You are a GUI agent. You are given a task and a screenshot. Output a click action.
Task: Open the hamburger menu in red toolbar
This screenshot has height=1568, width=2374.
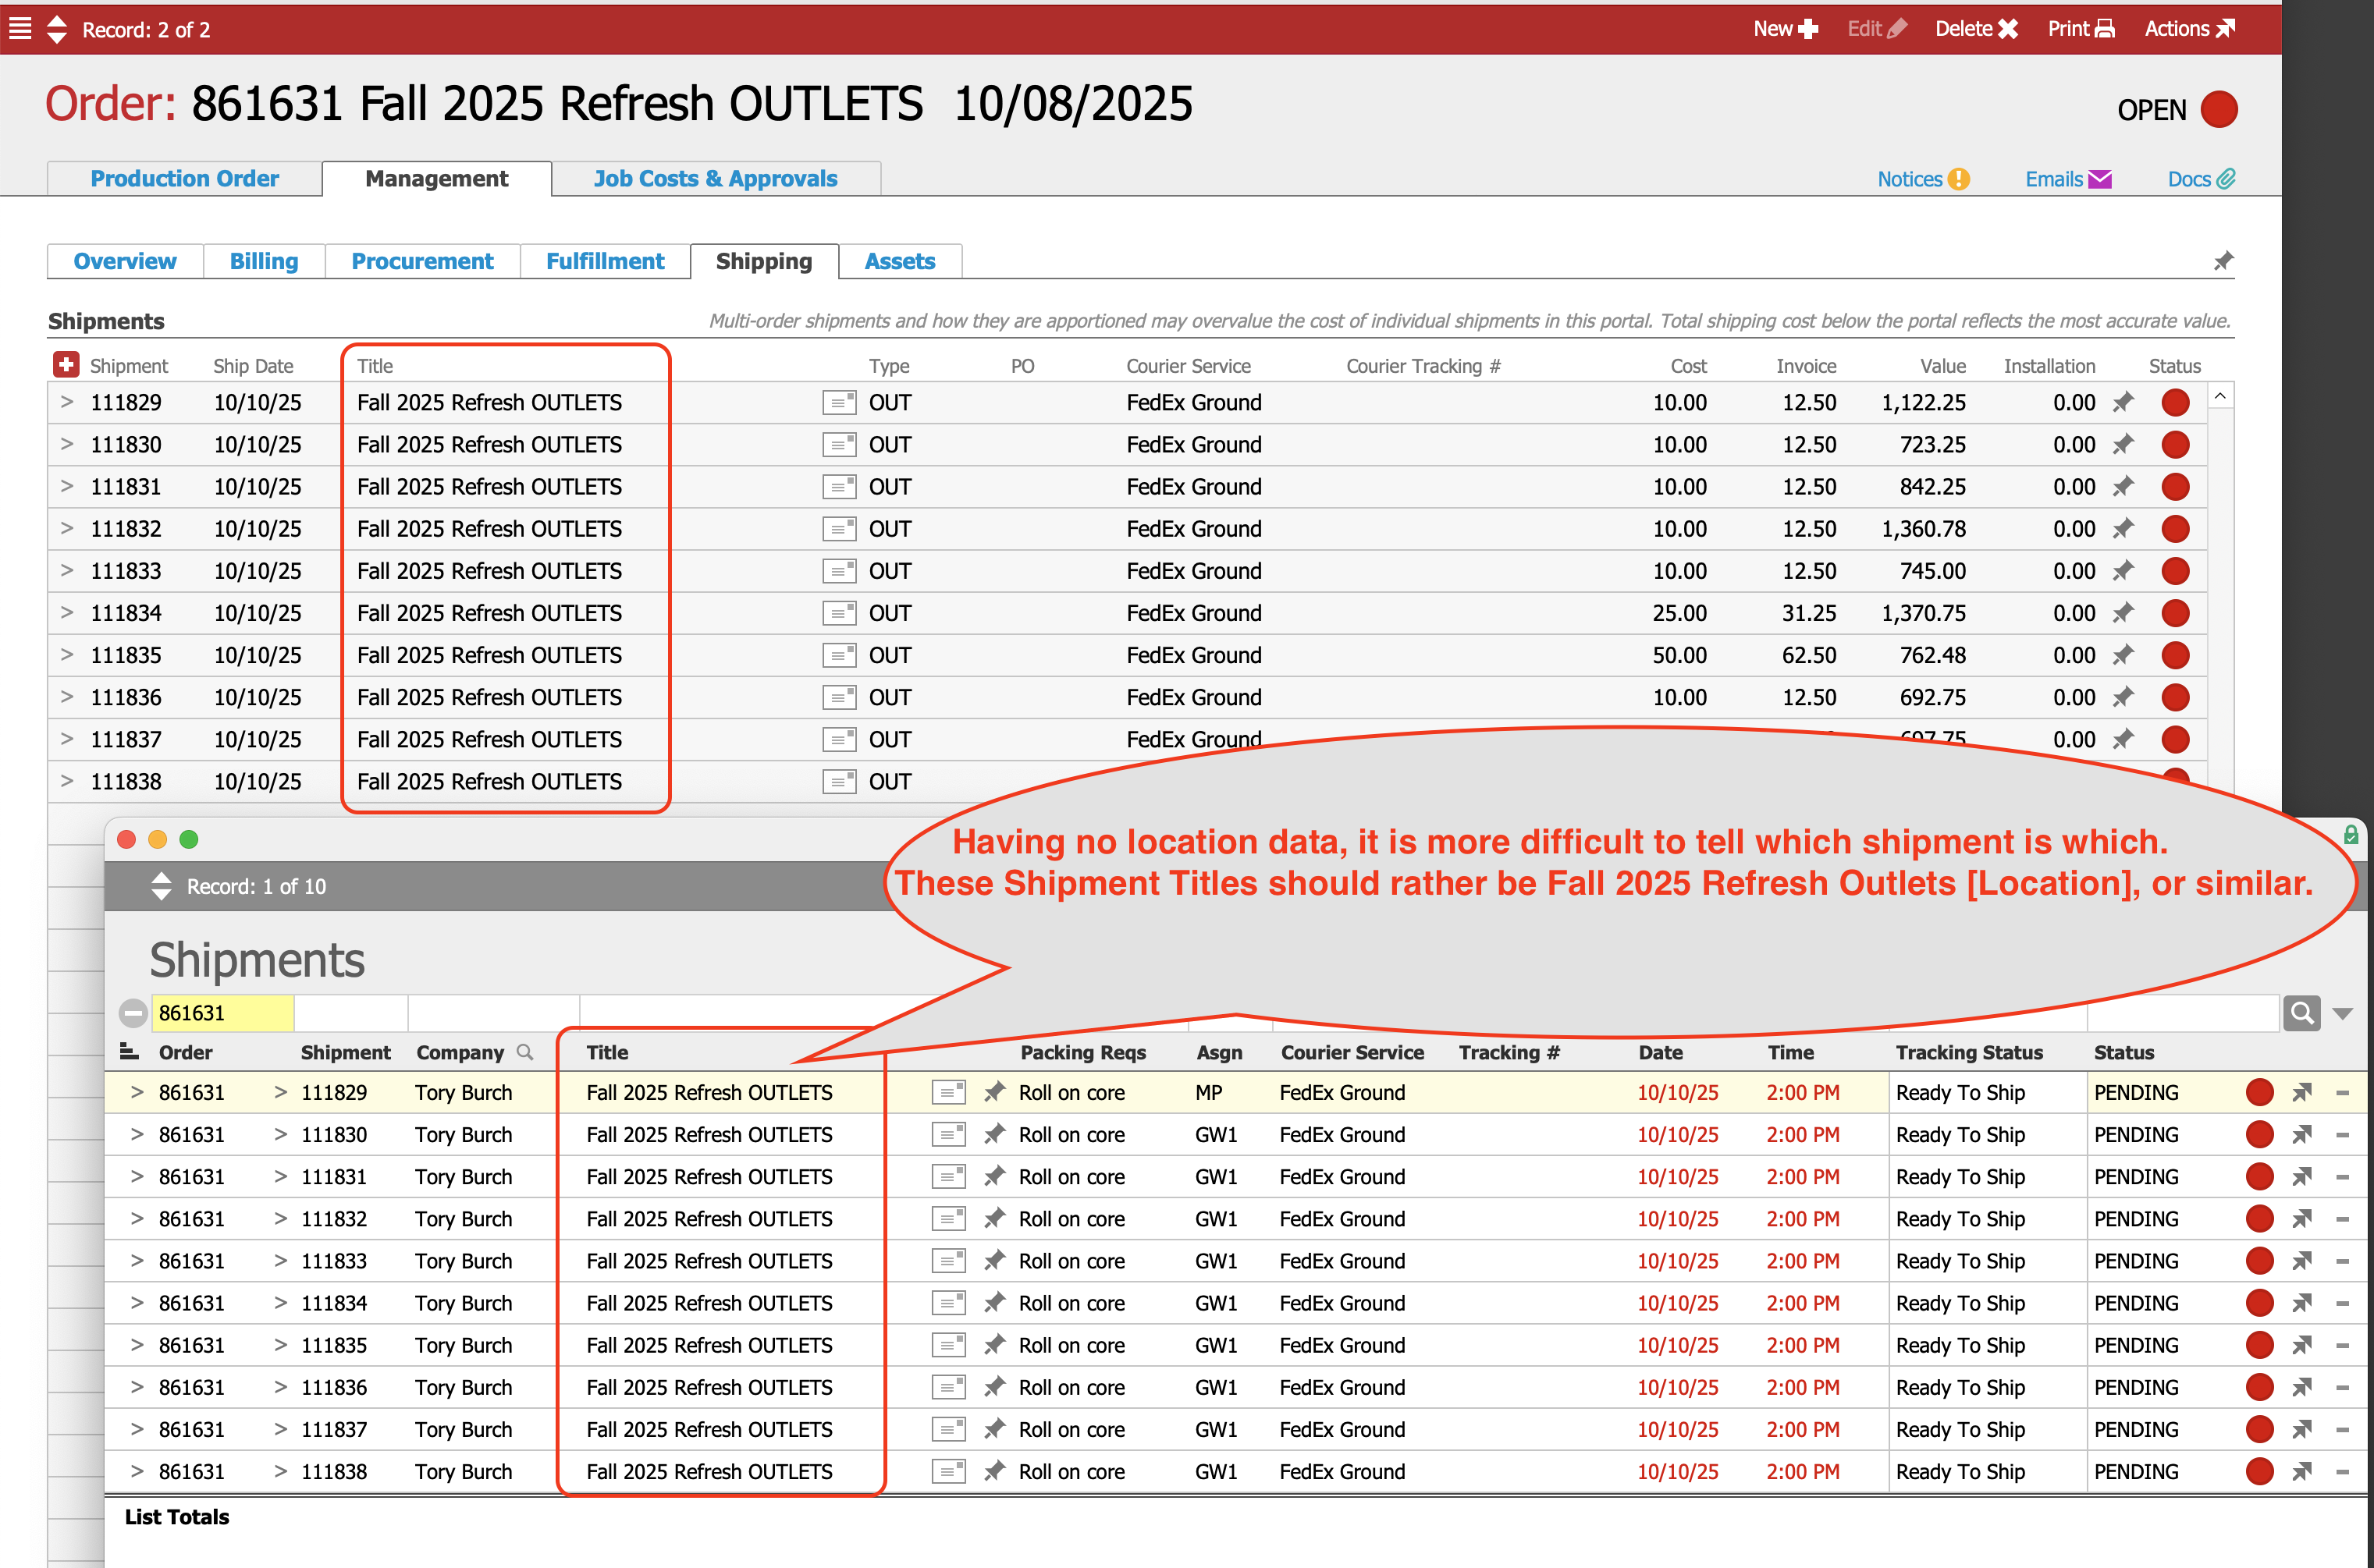20,28
